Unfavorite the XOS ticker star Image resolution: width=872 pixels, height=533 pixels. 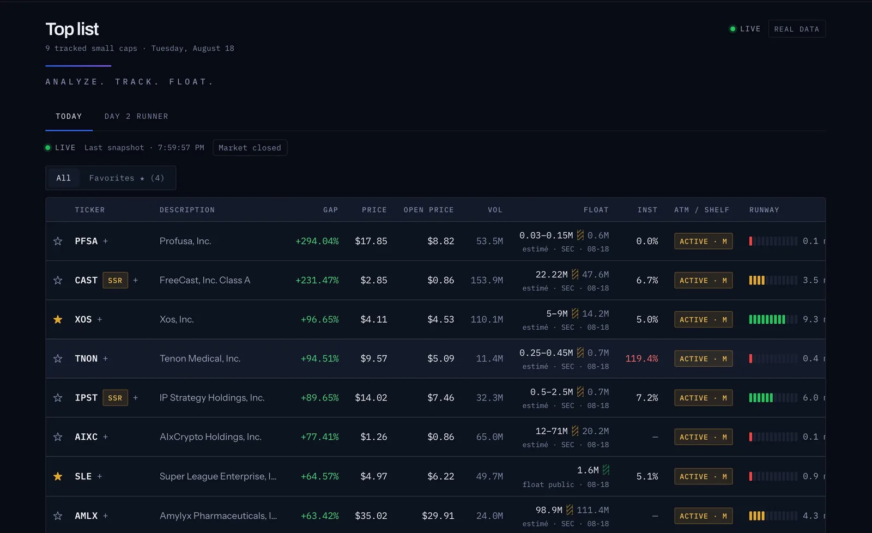(58, 319)
